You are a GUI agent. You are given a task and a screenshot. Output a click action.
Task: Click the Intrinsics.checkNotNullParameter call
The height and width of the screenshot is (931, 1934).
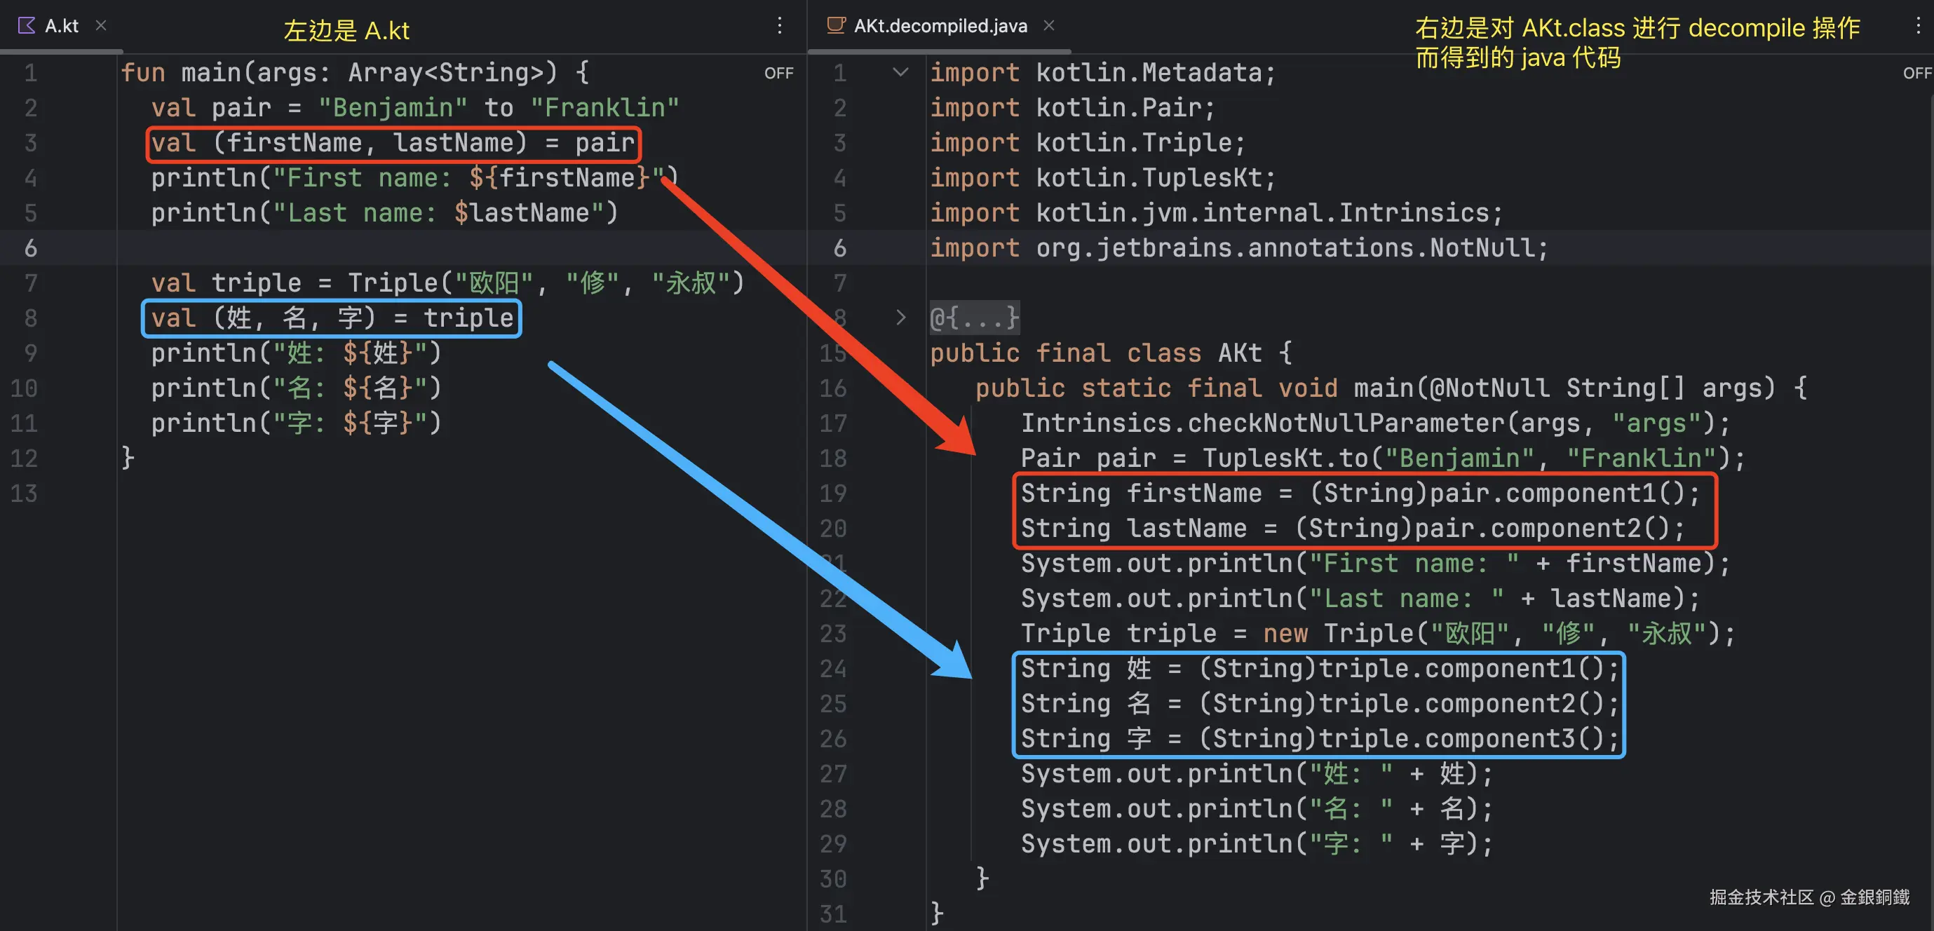(x=1264, y=423)
